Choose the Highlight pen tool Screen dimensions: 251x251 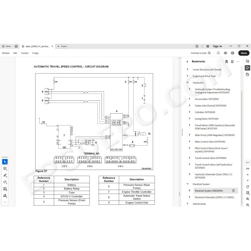pyautogui.click(x=5, y=175)
